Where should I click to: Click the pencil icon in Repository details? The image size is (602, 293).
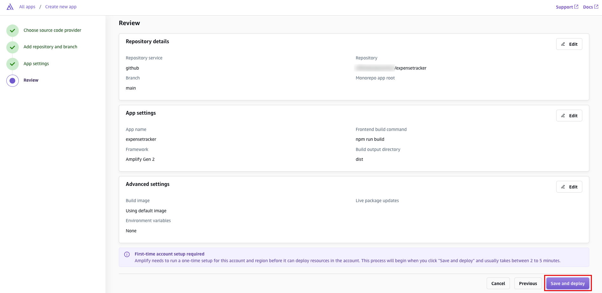click(563, 44)
